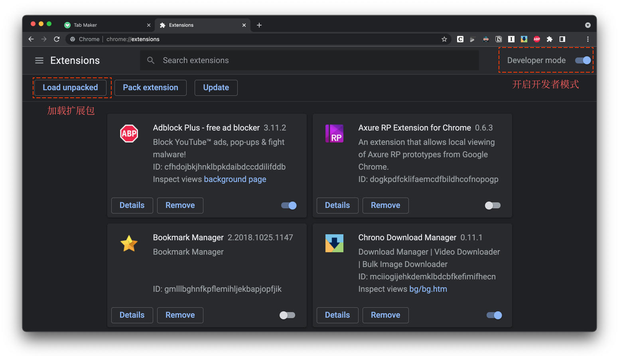Click the Adblock Plus toolbar icon

point(537,39)
